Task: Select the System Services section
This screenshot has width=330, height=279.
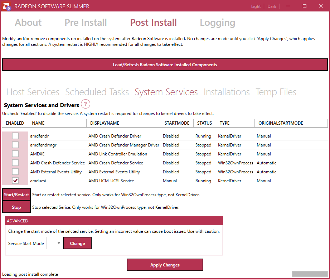Action: [166, 92]
